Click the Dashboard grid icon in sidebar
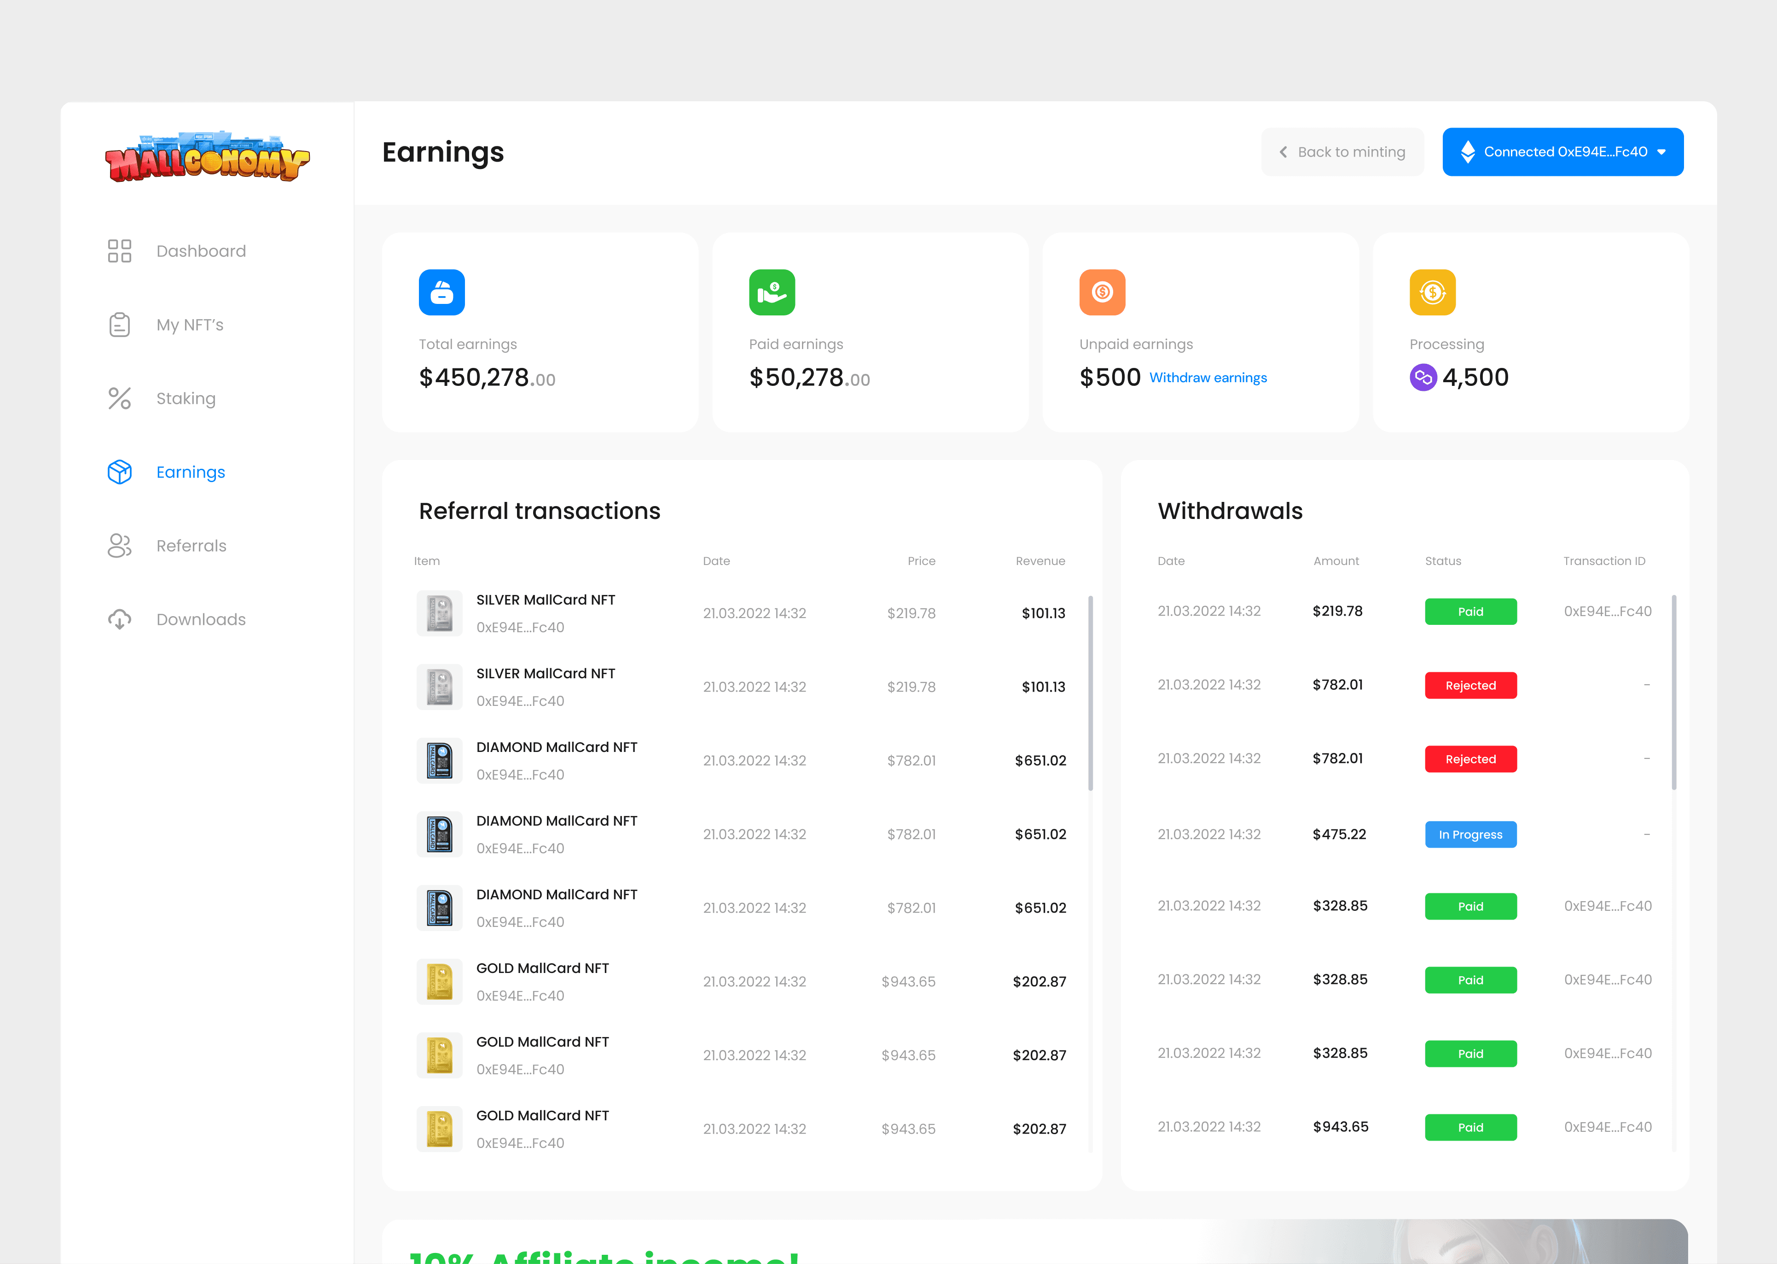The height and width of the screenshot is (1264, 1777). 119,250
